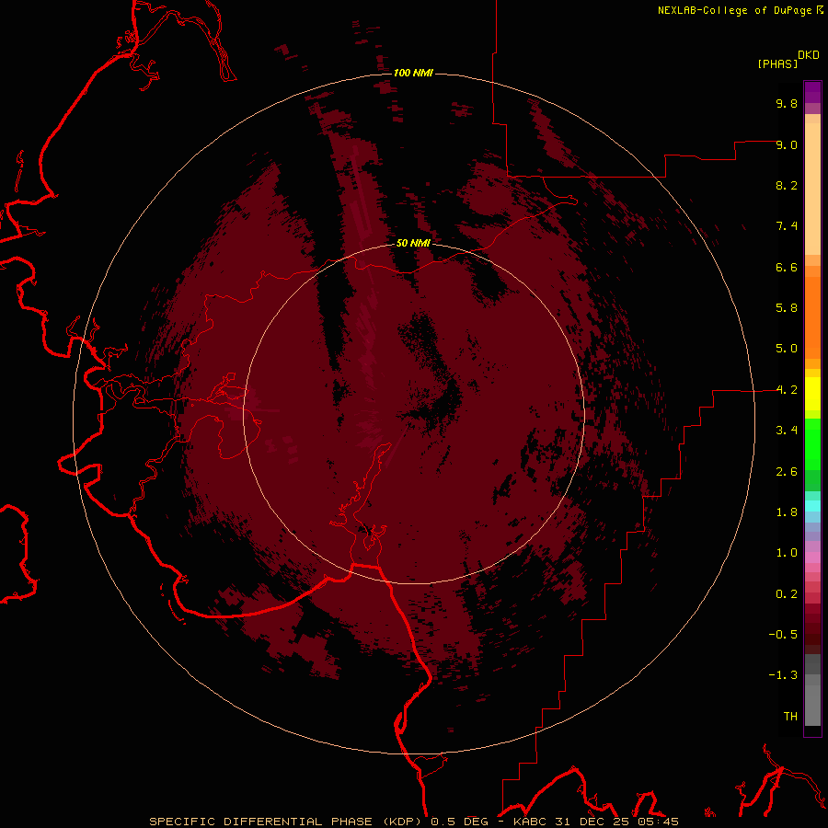Click the light peach segment of color bar
Viewport: 828px width, 828px height.
(812, 189)
